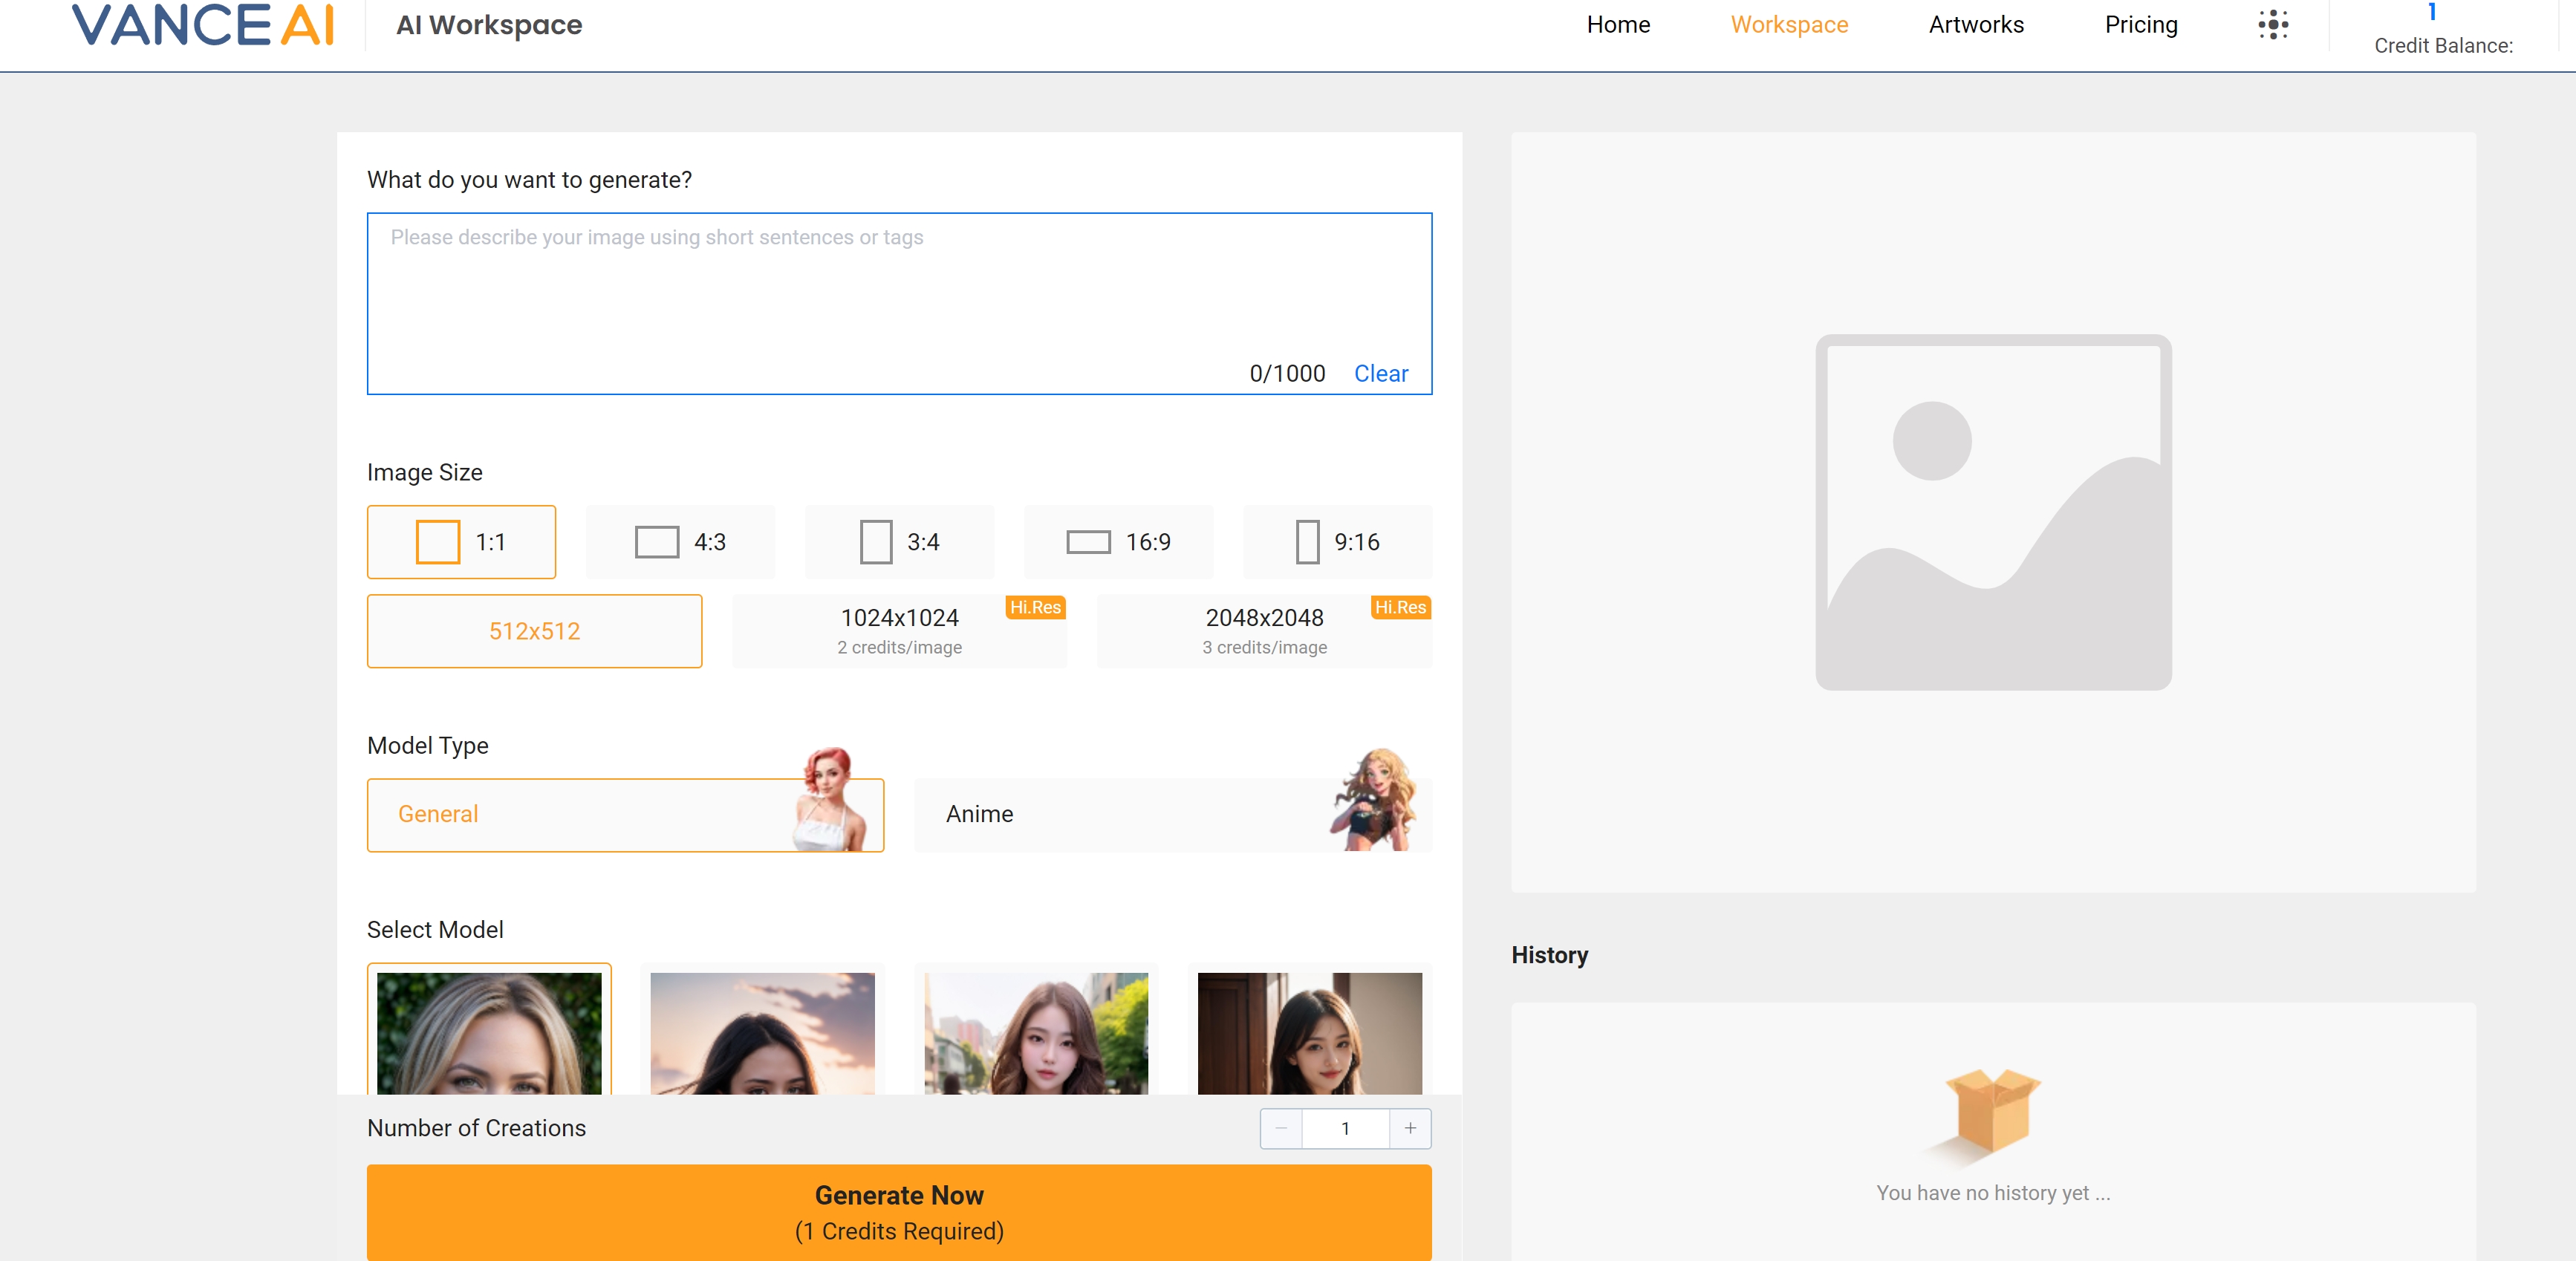
Task: Click the plus icon to increase creations
Action: (1410, 1128)
